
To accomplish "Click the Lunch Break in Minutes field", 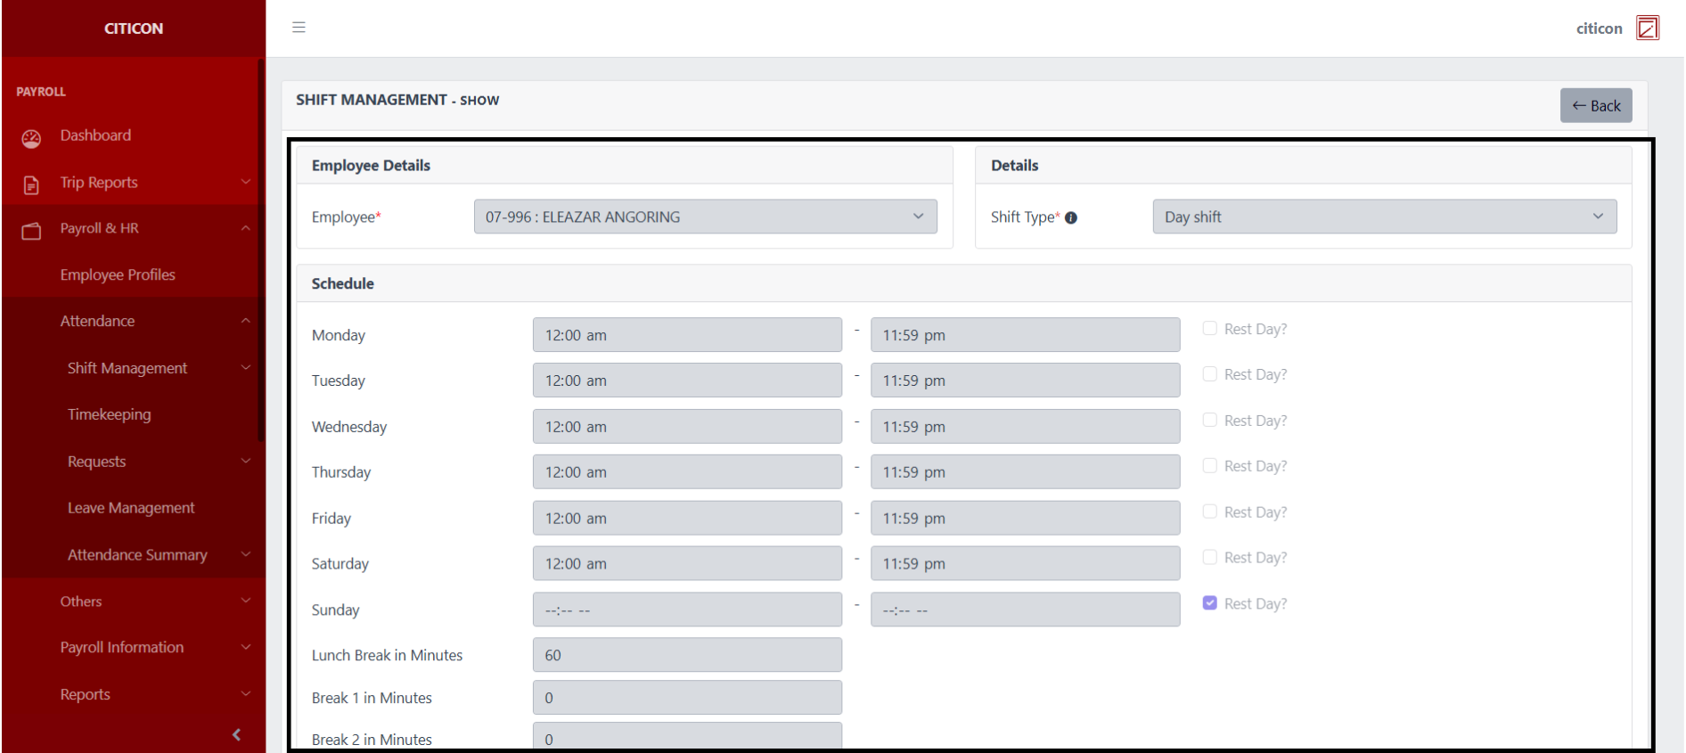I will coord(687,655).
